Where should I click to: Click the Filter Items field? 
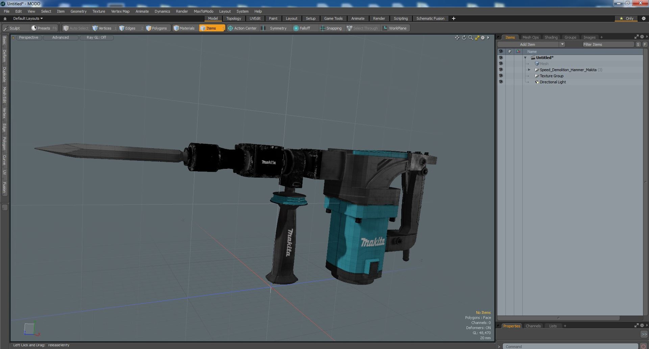pos(608,44)
